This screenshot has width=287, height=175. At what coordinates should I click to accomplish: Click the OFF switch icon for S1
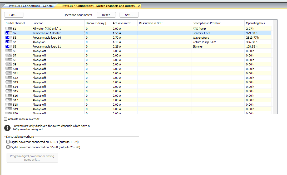pos(9,28)
